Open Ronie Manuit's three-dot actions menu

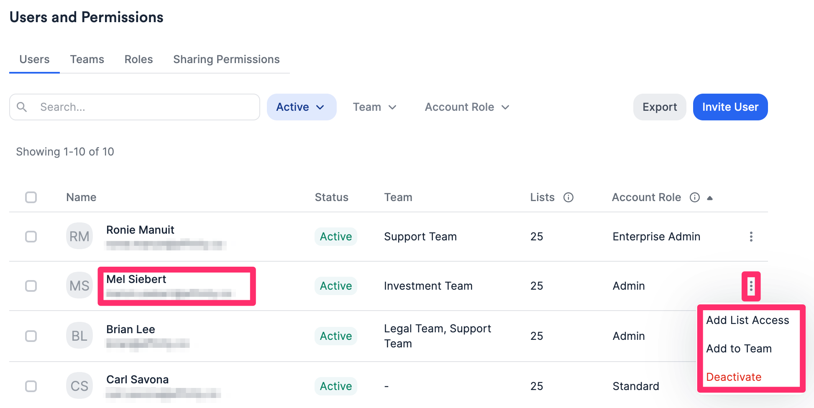[x=751, y=237]
